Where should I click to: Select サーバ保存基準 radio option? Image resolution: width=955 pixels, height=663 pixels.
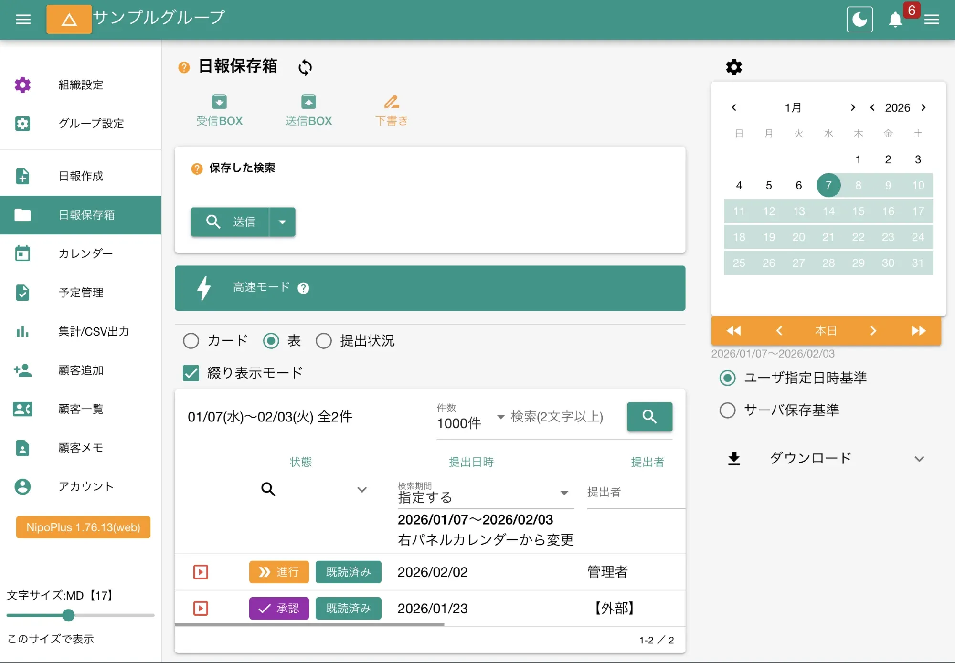tap(727, 410)
